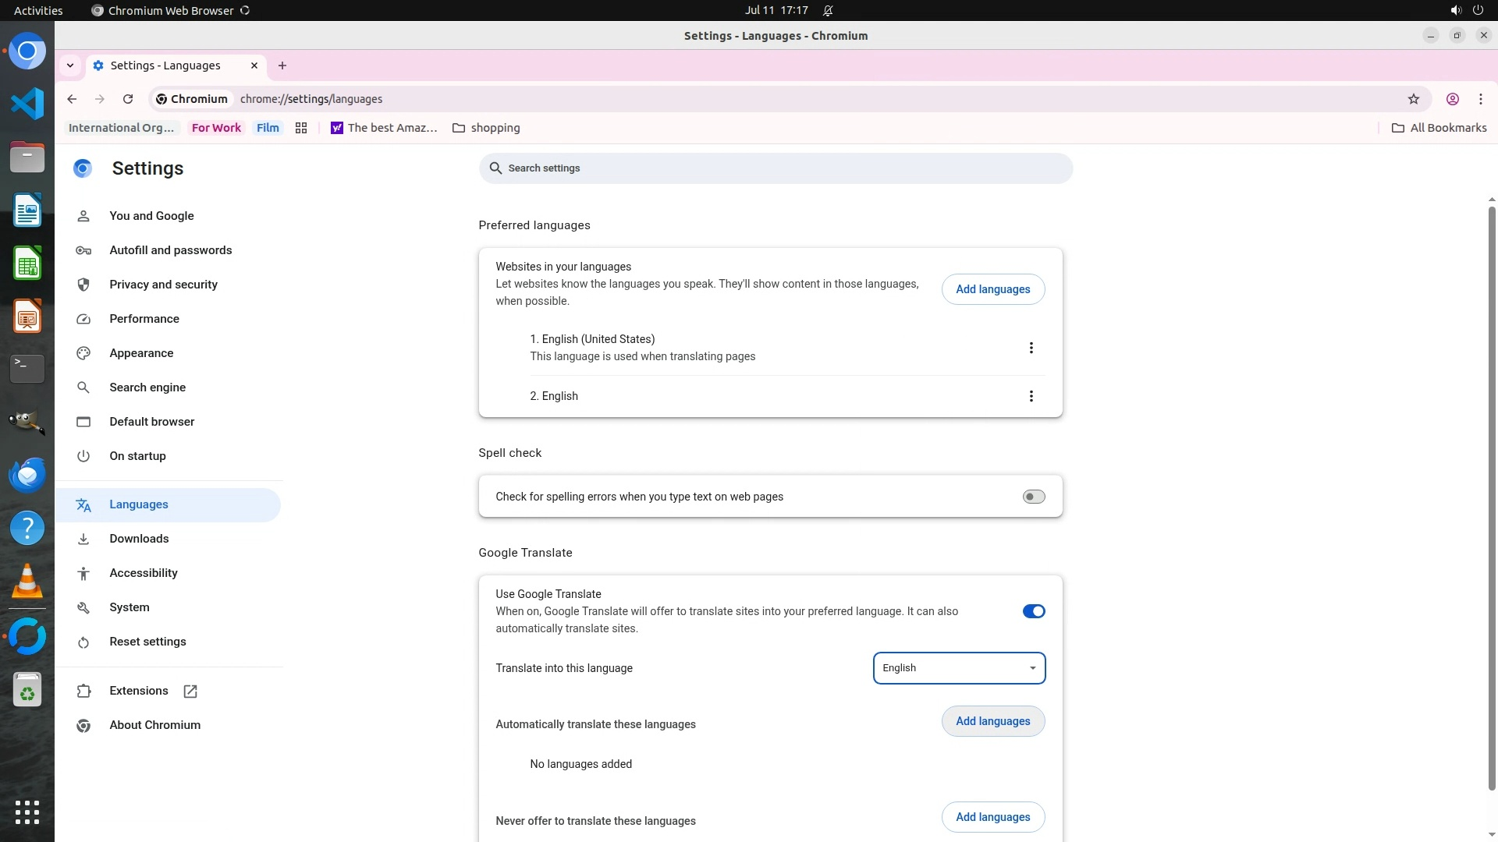Go back with the back arrow

pos(72,99)
